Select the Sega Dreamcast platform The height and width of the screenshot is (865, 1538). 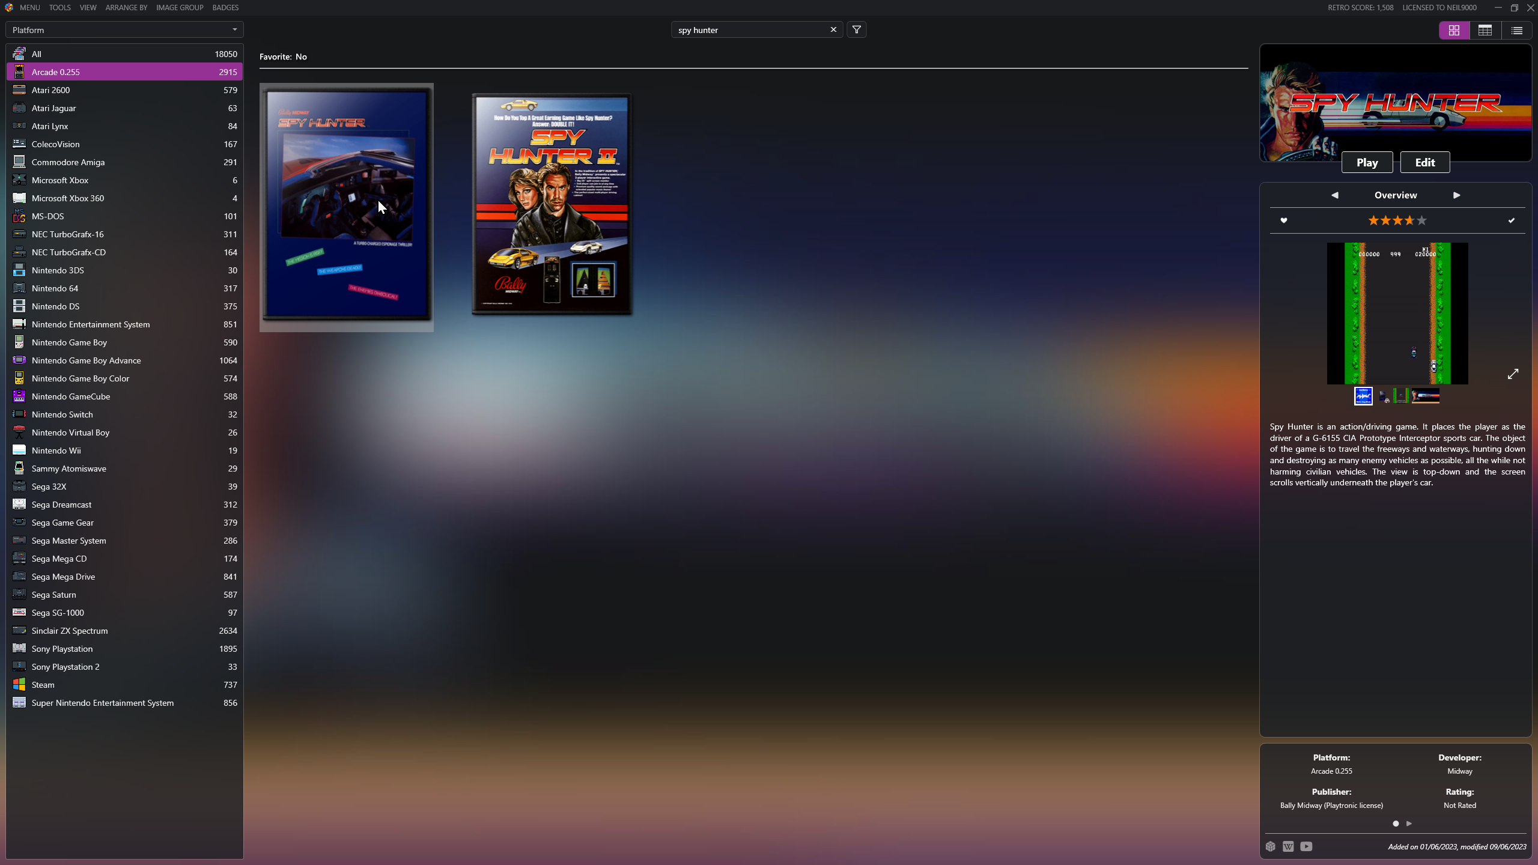coord(124,505)
